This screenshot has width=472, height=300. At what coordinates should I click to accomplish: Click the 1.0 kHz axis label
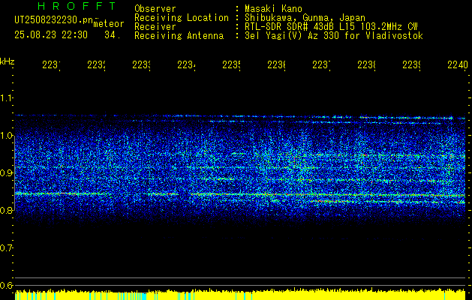click(6, 136)
